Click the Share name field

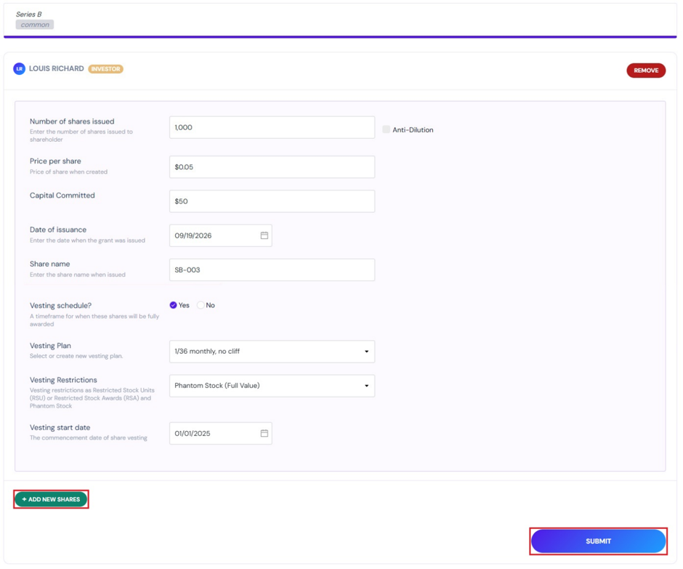pyautogui.click(x=272, y=270)
